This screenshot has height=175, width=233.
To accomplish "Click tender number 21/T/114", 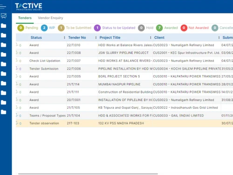I will [73, 84].
